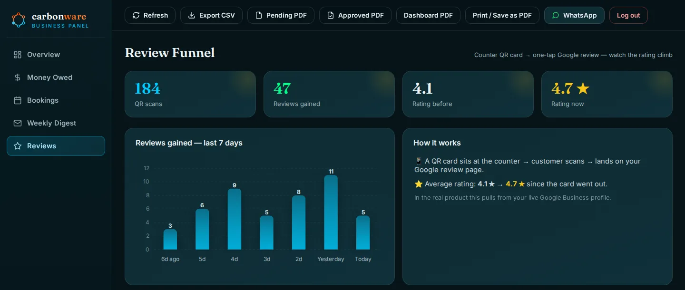Click Print / Save as PDF
Viewport: 685px width, 290px height.
[502, 15]
